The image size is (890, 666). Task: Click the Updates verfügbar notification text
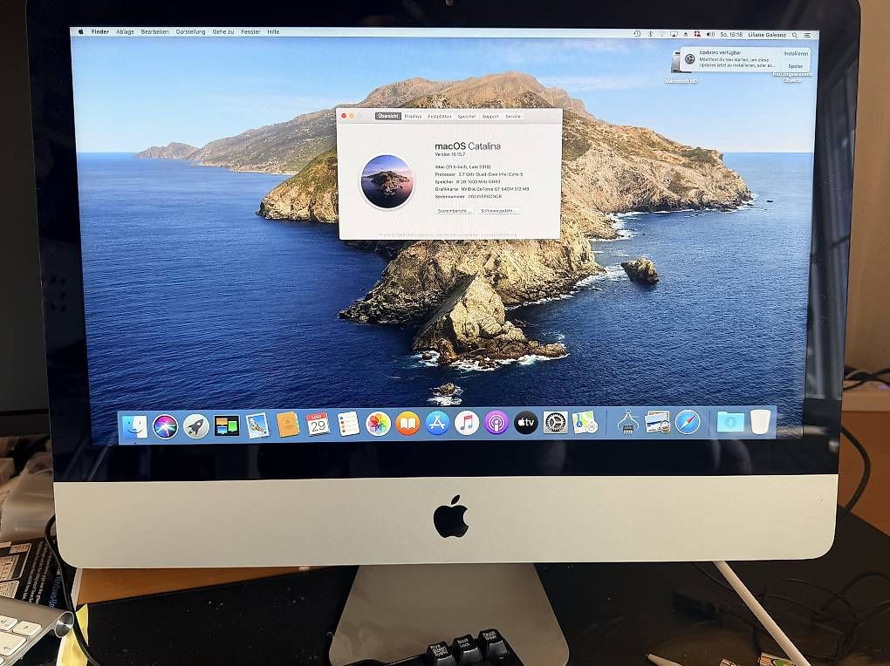tap(720, 53)
